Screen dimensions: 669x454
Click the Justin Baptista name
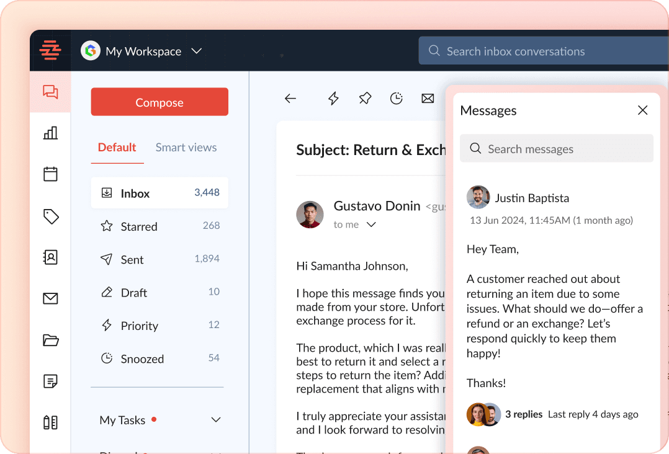click(532, 198)
